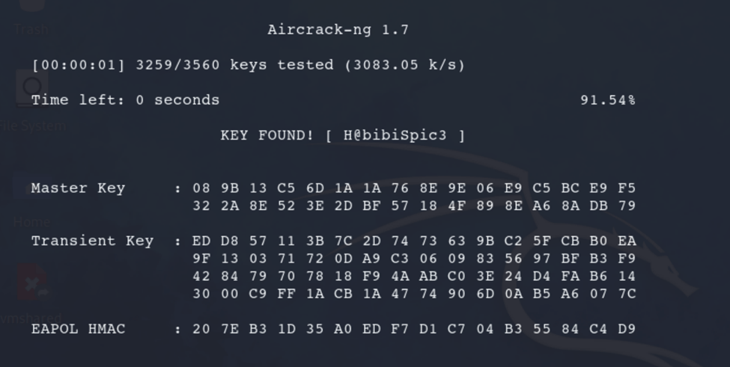This screenshot has height=367, width=730.
Task: Click the Aircrack-ng 1.7 title text
Action: [338, 30]
